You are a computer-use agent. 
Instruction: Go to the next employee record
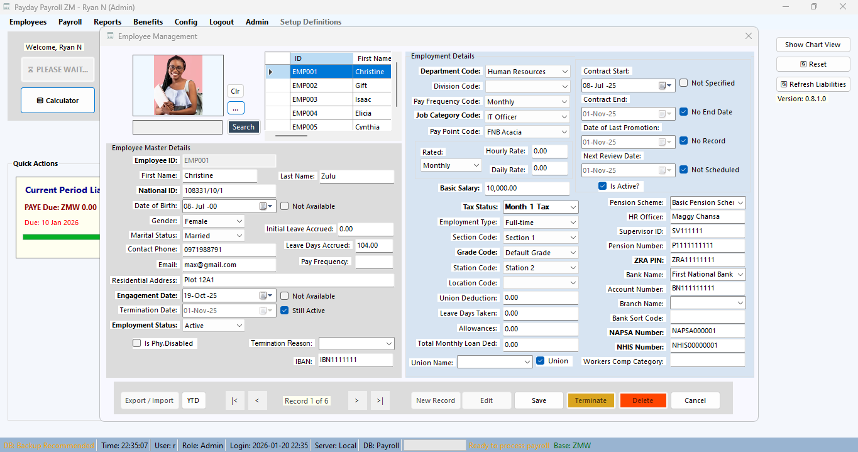click(356, 400)
